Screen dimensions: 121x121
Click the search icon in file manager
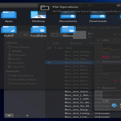pos(90,5)
